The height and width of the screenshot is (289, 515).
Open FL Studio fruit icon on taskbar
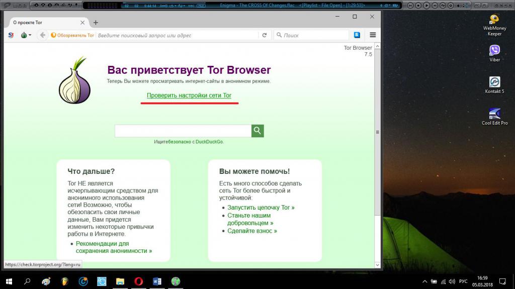coord(65,281)
